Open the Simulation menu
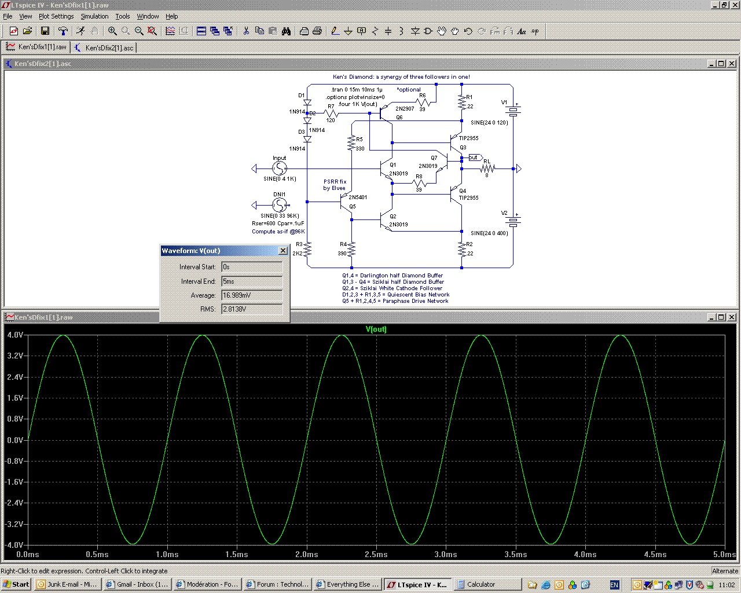741x593 pixels. (x=94, y=16)
